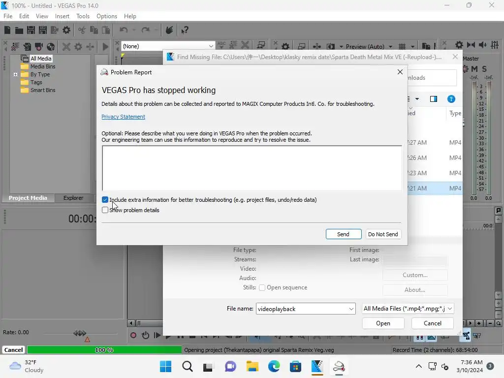Click the problem description text area
The height and width of the screenshot is (378, 504).
[252, 168]
